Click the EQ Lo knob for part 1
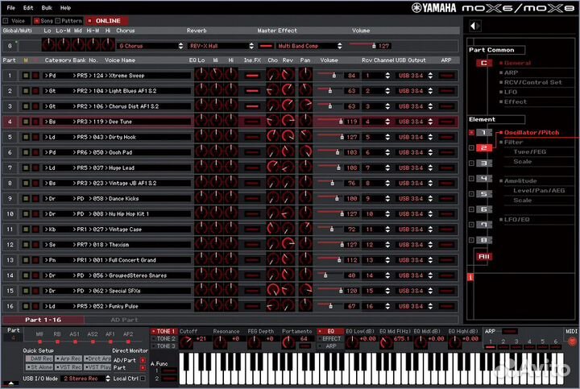 pyautogui.click(x=201, y=74)
